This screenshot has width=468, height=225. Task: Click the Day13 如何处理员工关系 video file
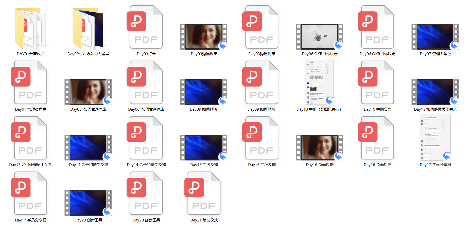click(435, 92)
